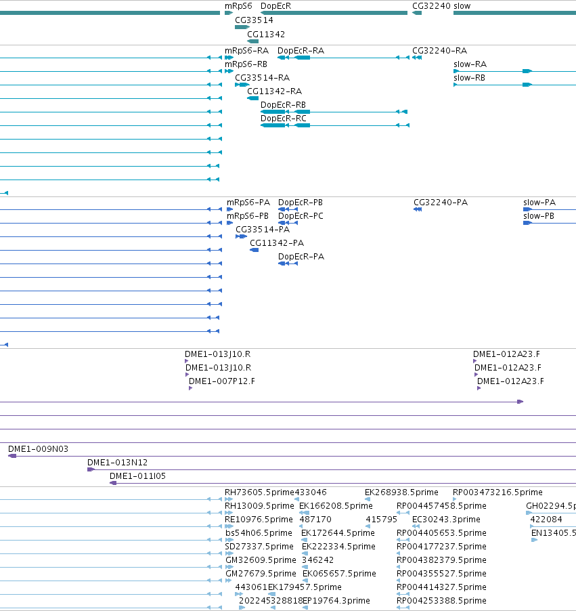Select the slow gene label

[x=462, y=6]
